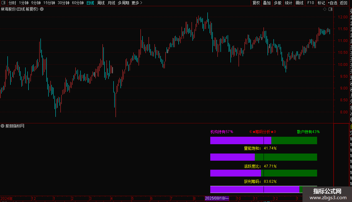This screenshot has width=352, height=202.
Task: Expand the 更多 periods menu
Action: pos(137,3)
